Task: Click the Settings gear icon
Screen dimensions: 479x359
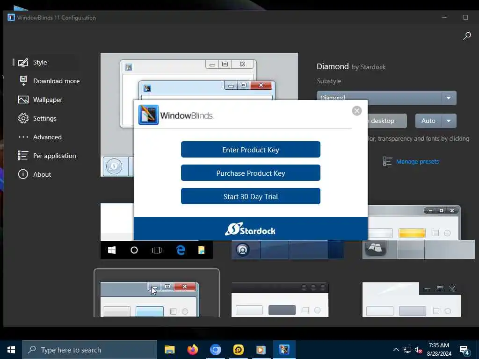Action: click(23, 118)
